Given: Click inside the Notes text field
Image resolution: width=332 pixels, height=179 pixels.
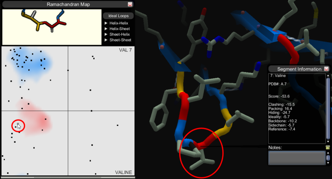Looking at the screenshot, I should 297,158.
